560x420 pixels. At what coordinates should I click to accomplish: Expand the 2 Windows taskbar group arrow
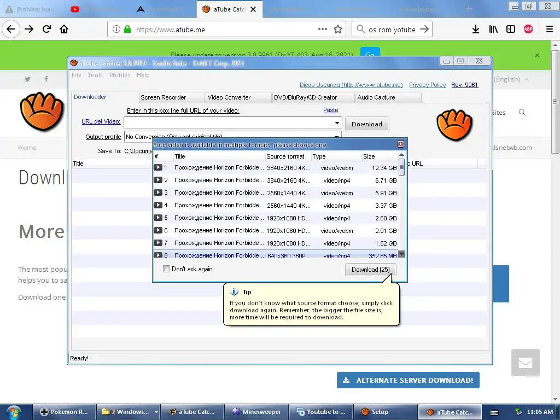point(156,412)
